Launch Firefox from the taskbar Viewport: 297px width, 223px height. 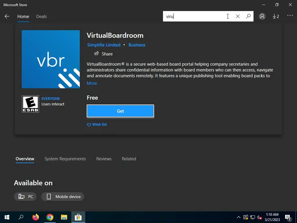point(36,217)
